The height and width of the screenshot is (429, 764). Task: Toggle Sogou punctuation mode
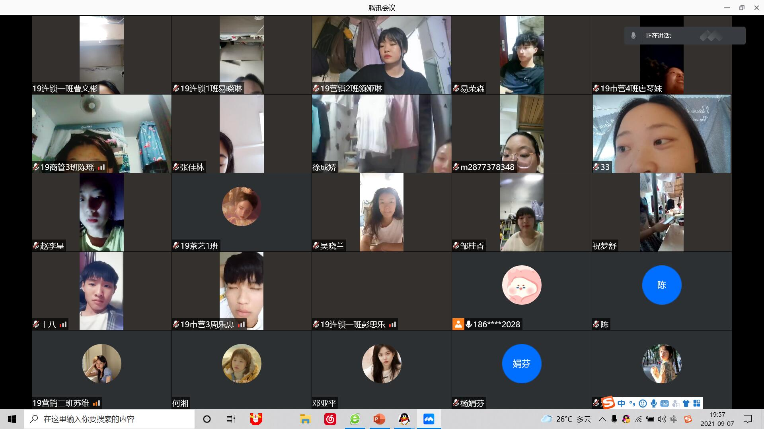tap(632, 404)
